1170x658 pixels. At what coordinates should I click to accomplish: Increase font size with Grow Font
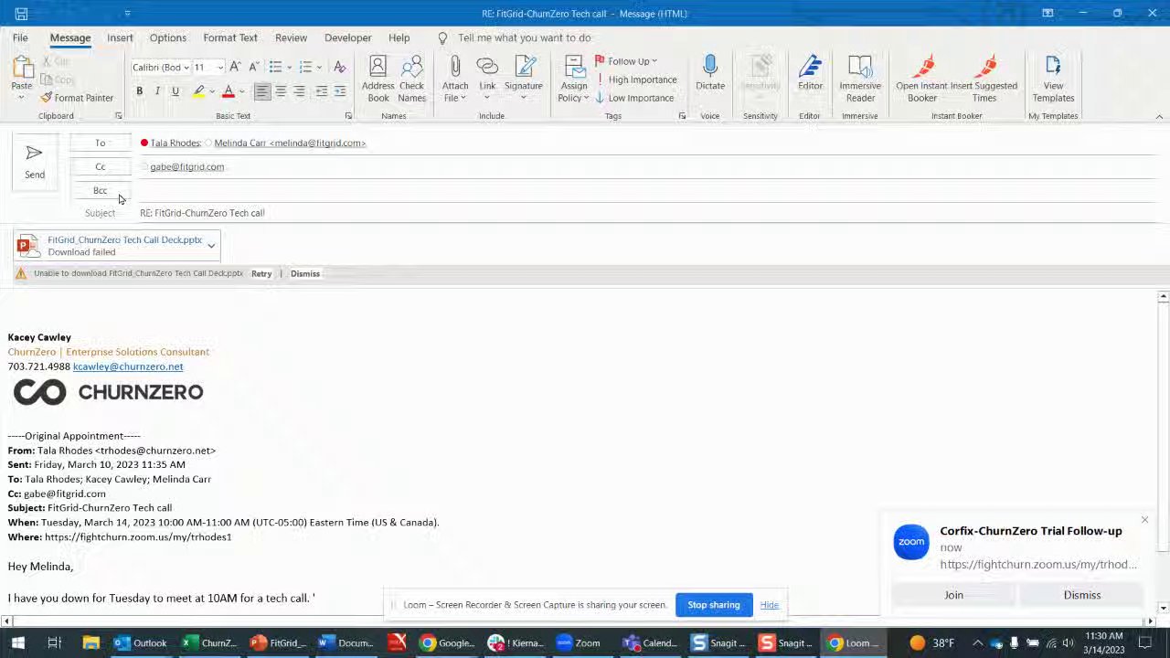235,67
